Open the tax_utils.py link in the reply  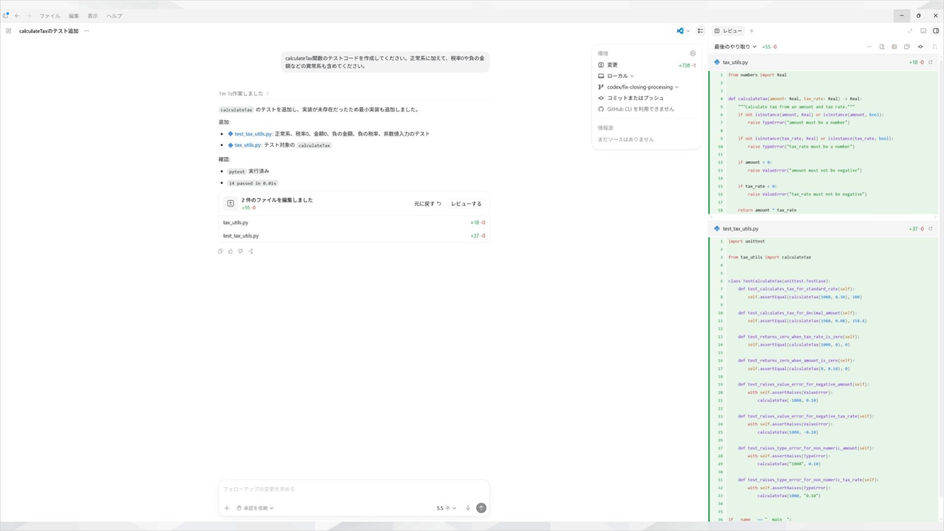click(247, 145)
